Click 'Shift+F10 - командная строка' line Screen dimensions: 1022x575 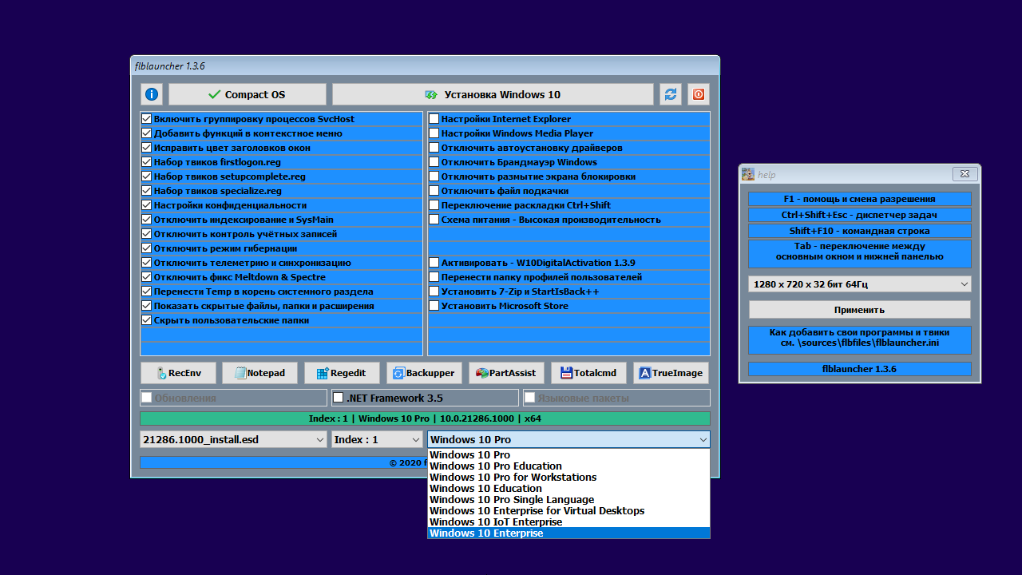pyautogui.click(x=860, y=231)
